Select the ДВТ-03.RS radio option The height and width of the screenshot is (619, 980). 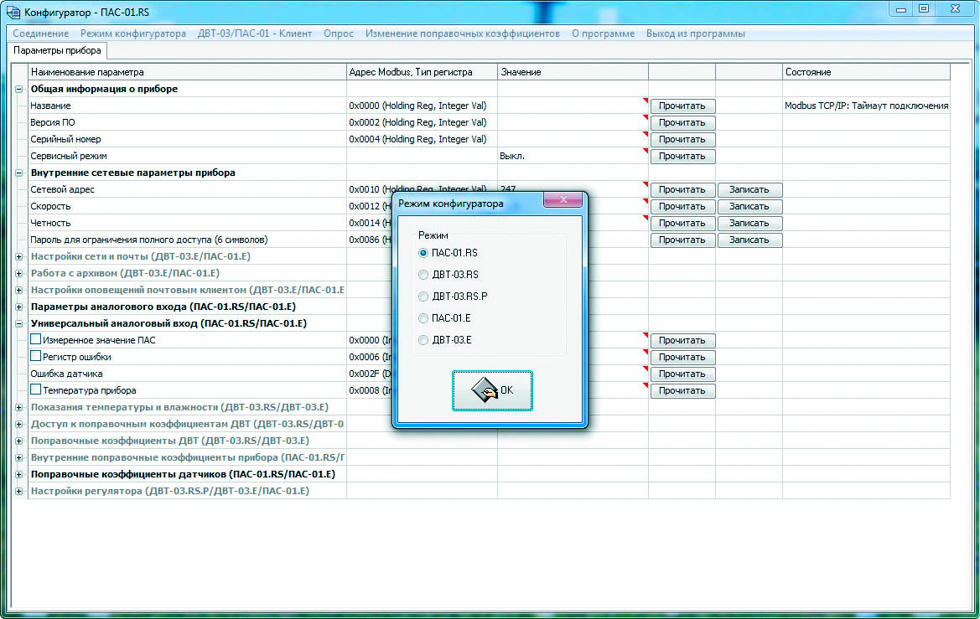click(x=423, y=275)
